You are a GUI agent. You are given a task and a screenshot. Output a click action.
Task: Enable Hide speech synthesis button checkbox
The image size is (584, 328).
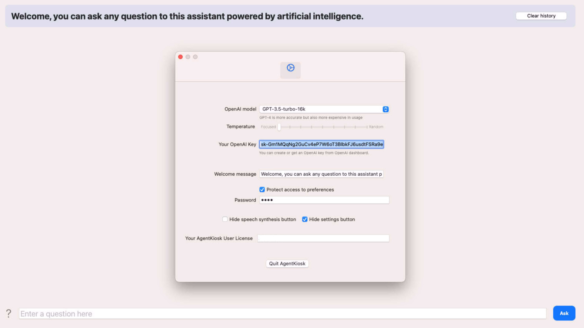(x=225, y=219)
